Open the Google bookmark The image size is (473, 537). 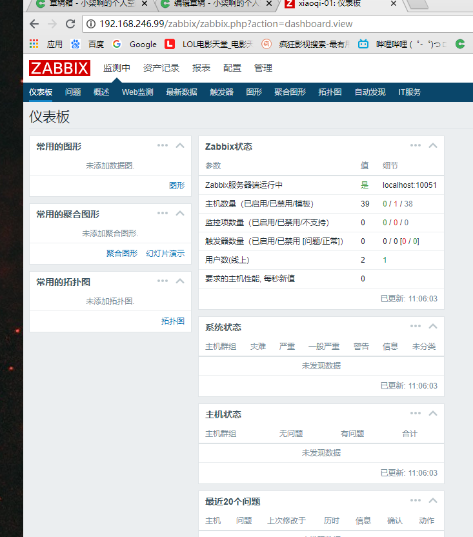click(x=135, y=44)
